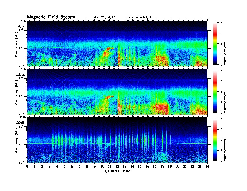Image resolution: width=247 pixels, height=191 pixels.
Task: Click the date 'Mar. 27, 2013'
Action: (104, 17)
